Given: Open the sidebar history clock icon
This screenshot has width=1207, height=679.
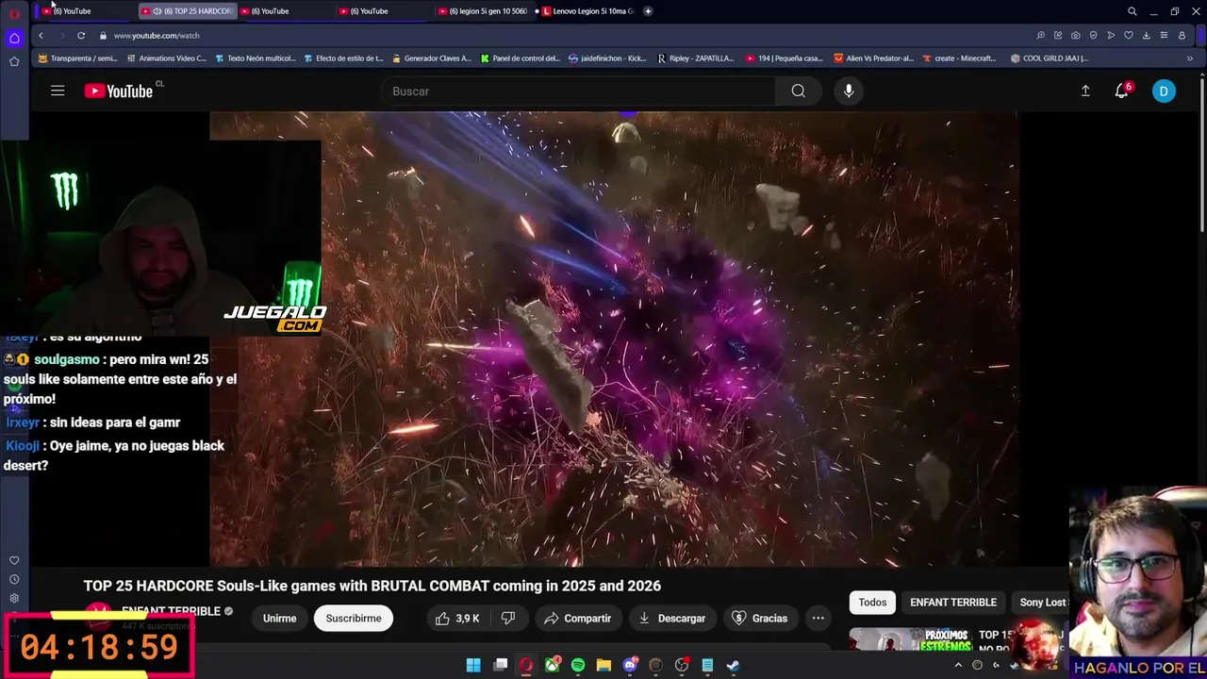Looking at the screenshot, I should (x=14, y=579).
